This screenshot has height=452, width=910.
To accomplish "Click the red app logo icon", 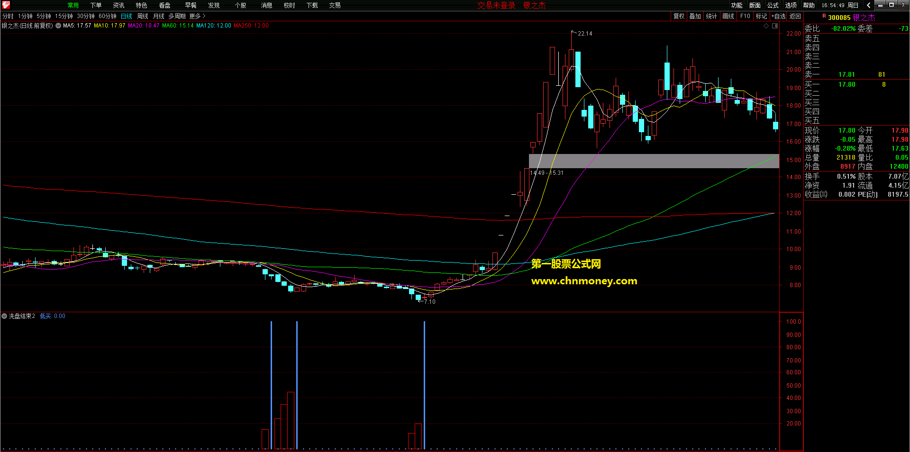I will (6, 5).
